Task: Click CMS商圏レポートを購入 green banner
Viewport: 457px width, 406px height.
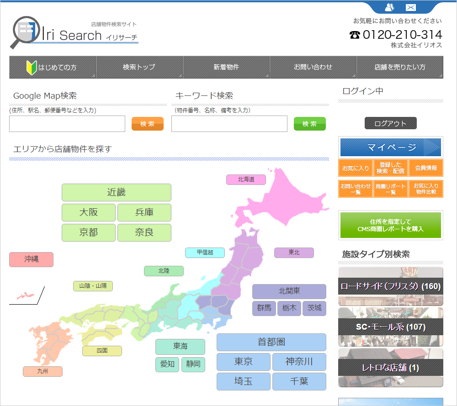Action: coord(391,225)
